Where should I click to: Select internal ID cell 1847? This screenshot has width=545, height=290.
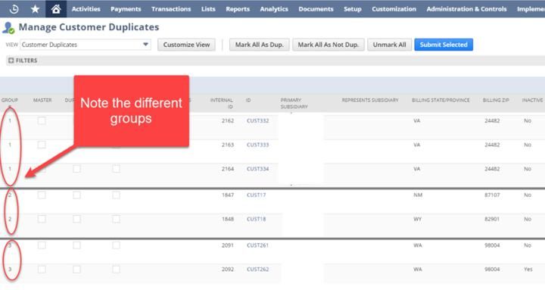(228, 195)
